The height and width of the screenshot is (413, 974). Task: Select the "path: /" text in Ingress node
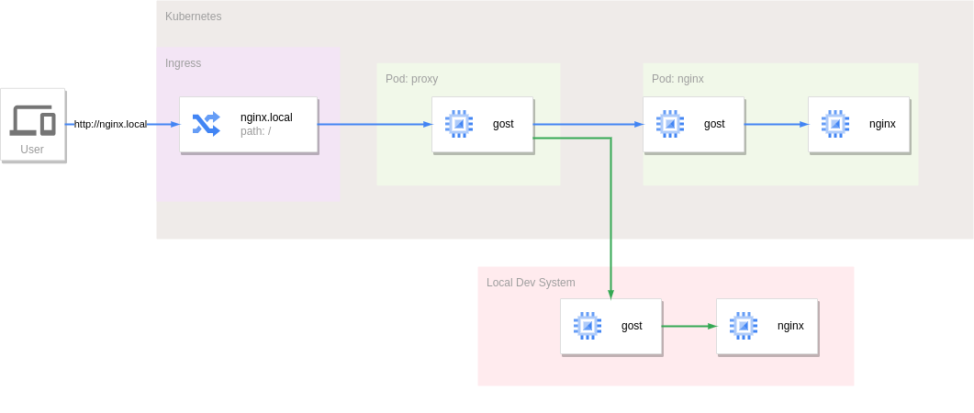[x=255, y=131]
